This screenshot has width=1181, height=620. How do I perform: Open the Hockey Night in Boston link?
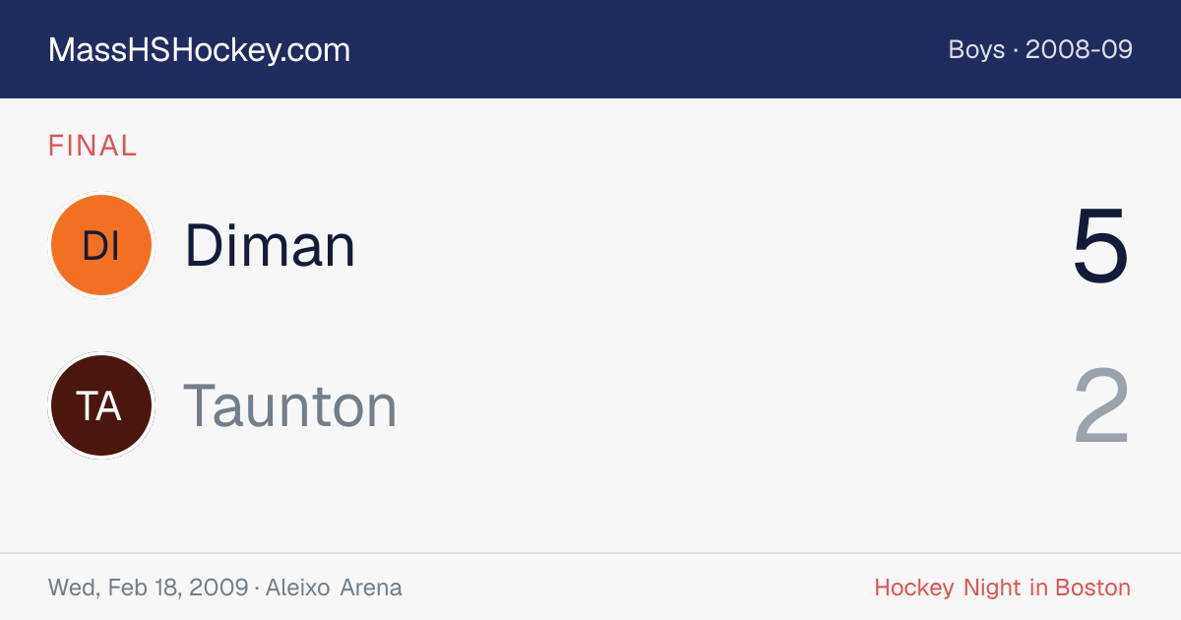point(1002,589)
